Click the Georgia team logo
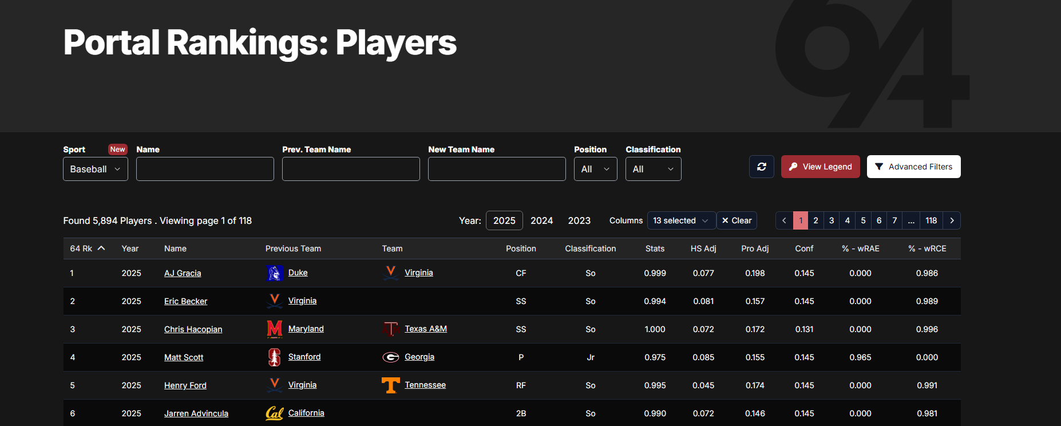1061x426 pixels. click(391, 357)
